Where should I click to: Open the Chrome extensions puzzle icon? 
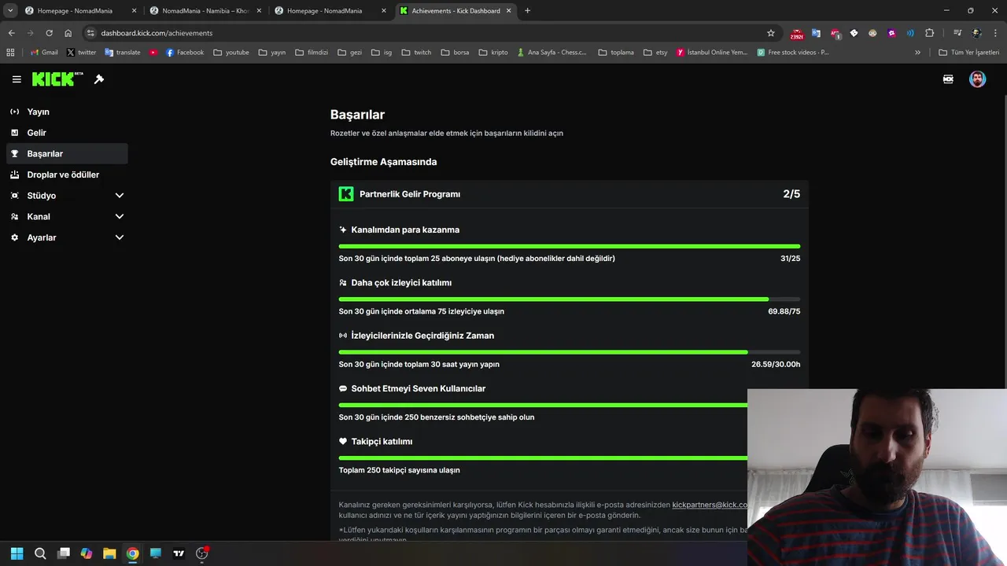tap(930, 33)
